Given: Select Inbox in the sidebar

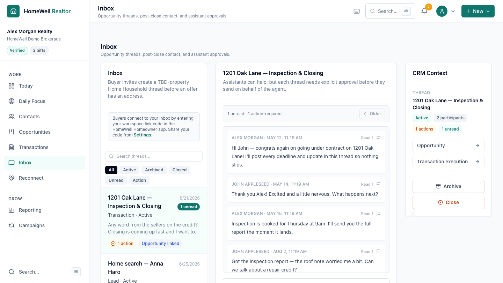Looking at the screenshot, I should point(44,163).
